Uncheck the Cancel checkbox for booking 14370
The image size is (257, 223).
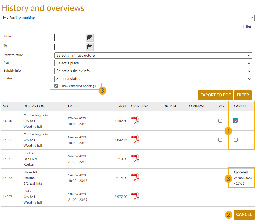coord(236,121)
